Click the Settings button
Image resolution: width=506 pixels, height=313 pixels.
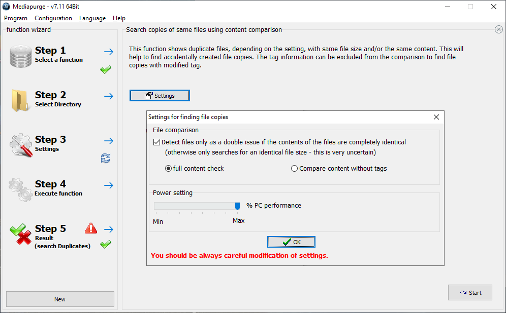pos(160,96)
